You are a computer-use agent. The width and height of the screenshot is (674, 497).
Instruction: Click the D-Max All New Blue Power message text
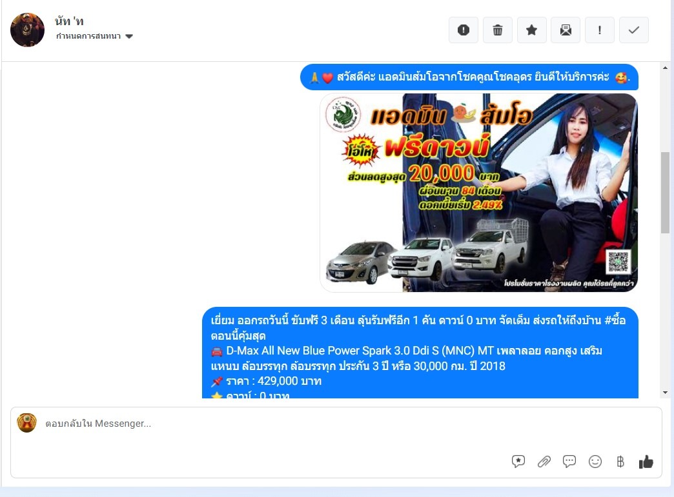406,358
